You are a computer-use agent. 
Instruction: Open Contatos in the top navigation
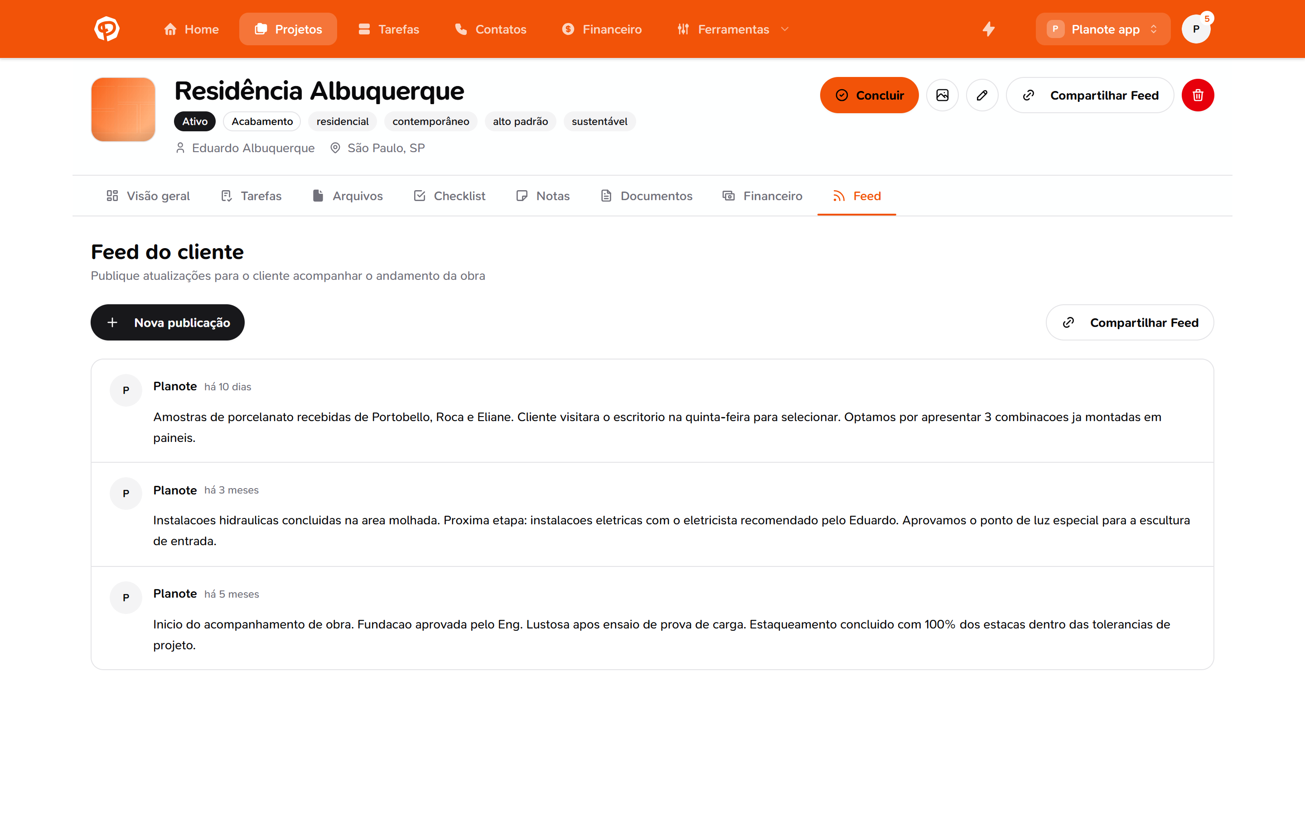click(490, 29)
